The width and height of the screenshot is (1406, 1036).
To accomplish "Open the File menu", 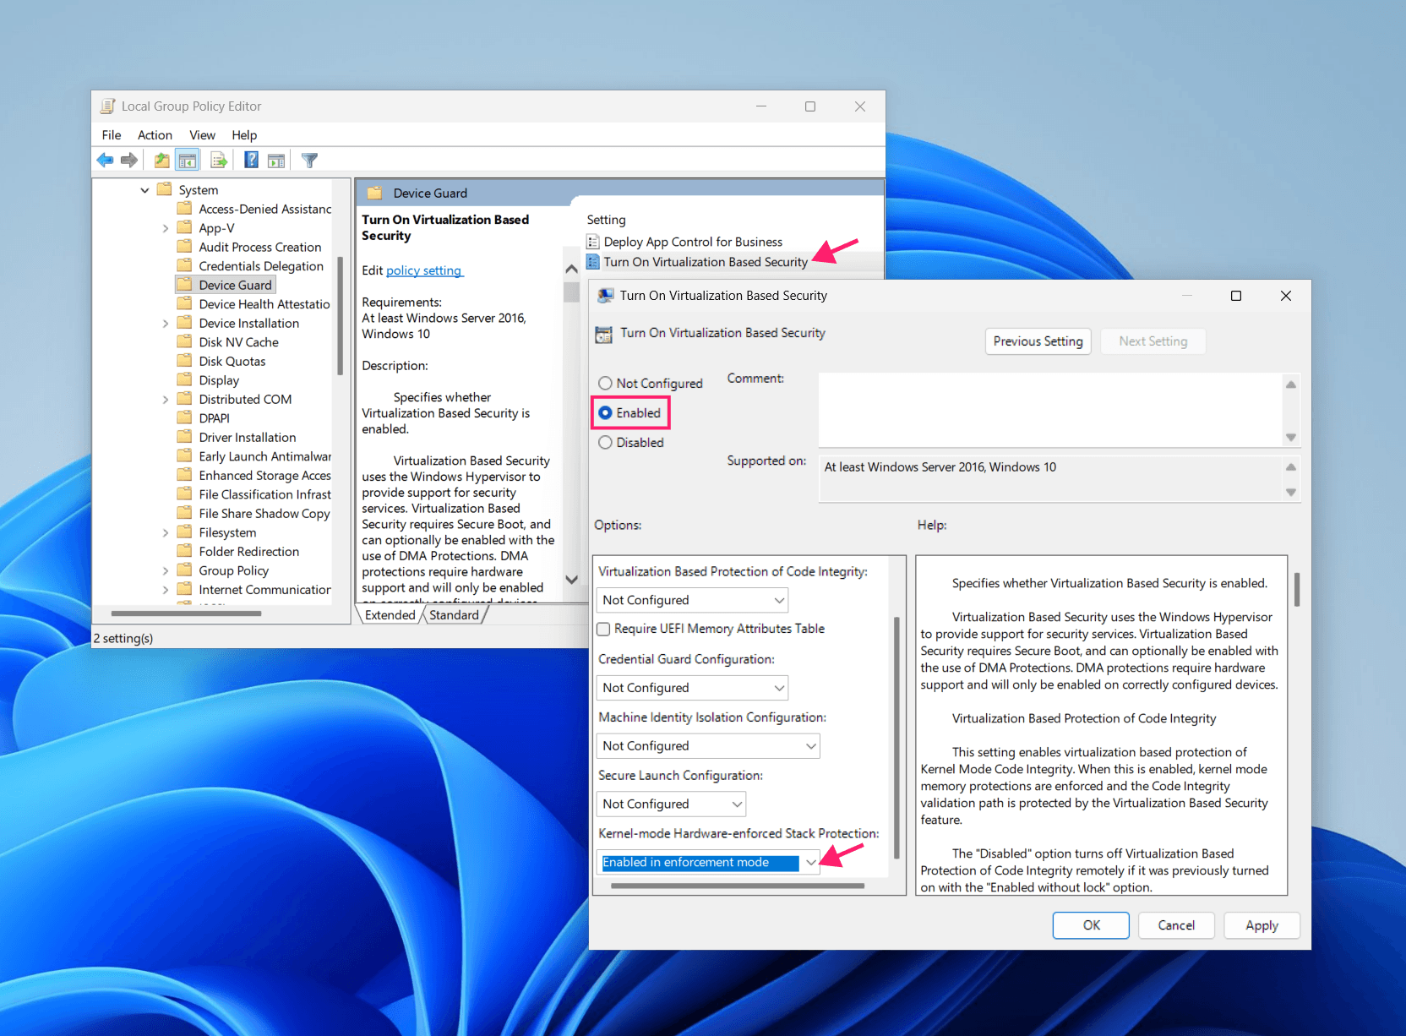I will 112,135.
